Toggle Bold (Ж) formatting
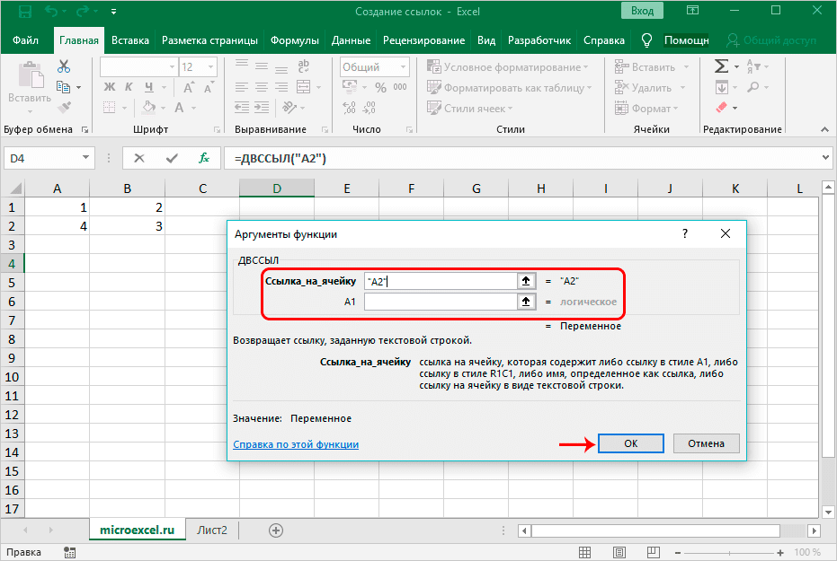Screen dimensions: 837x561 pyautogui.click(x=110, y=87)
